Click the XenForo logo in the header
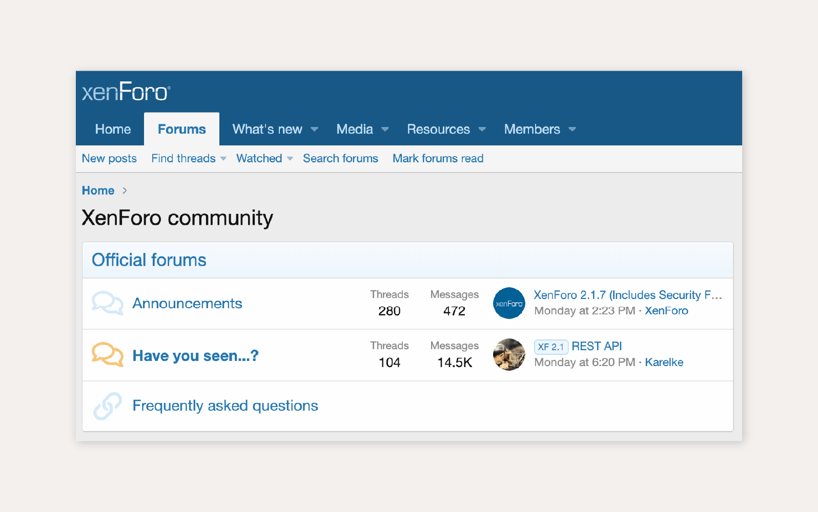 coord(126,92)
